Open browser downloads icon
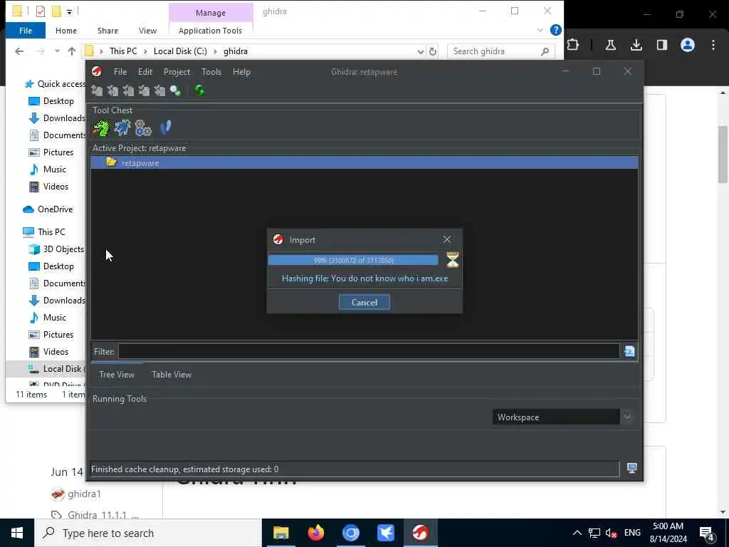The width and height of the screenshot is (729, 547). click(636, 45)
